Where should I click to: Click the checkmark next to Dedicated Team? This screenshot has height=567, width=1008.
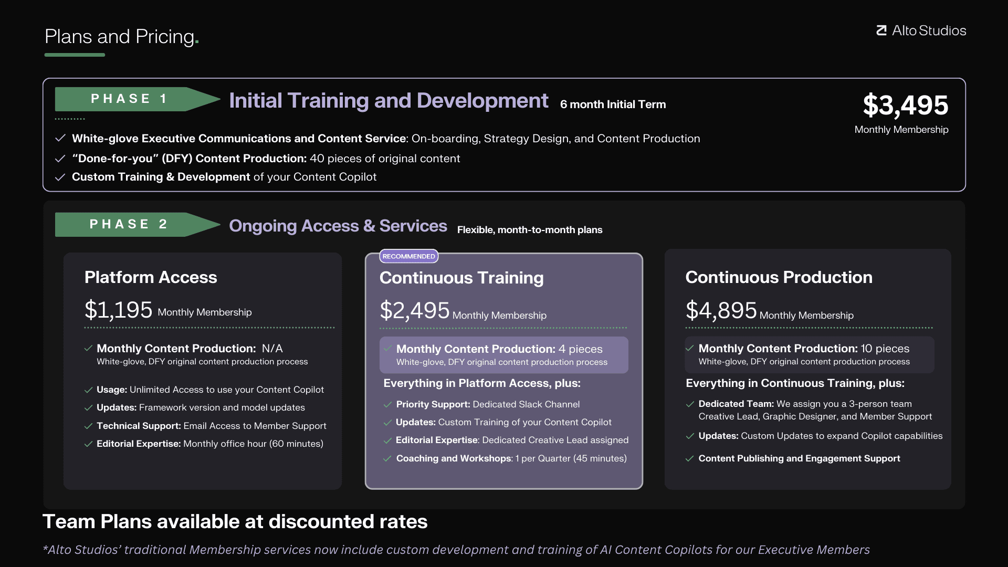click(689, 404)
